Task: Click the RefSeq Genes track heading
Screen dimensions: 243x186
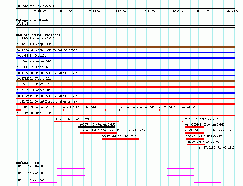Action: [x=28, y=163]
